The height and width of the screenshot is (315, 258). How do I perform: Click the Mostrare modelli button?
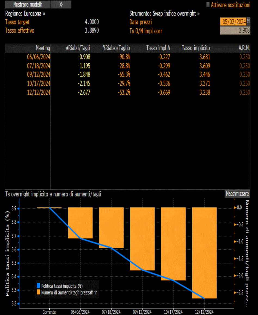tap(28, 4)
